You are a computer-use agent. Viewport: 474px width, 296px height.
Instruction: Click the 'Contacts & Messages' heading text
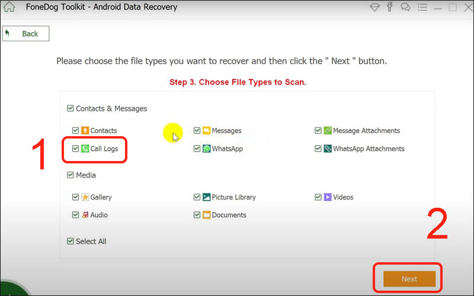tap(111, 108)
